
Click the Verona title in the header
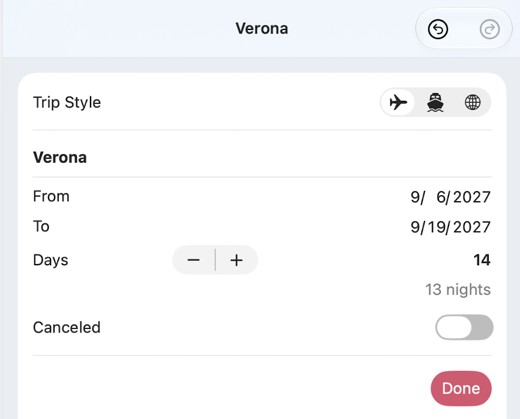click(262, 28)
